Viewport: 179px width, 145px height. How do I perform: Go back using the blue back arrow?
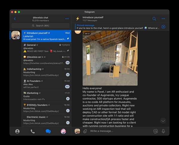15,19
